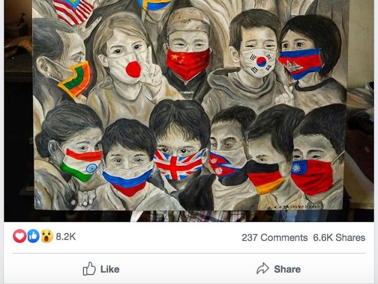Click the Union Jack mask in painting
378x284 pixels.
coord(178,164)
